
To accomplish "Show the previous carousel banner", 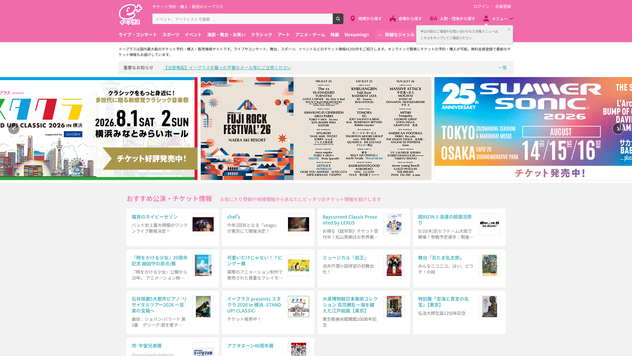I will 14,129.
